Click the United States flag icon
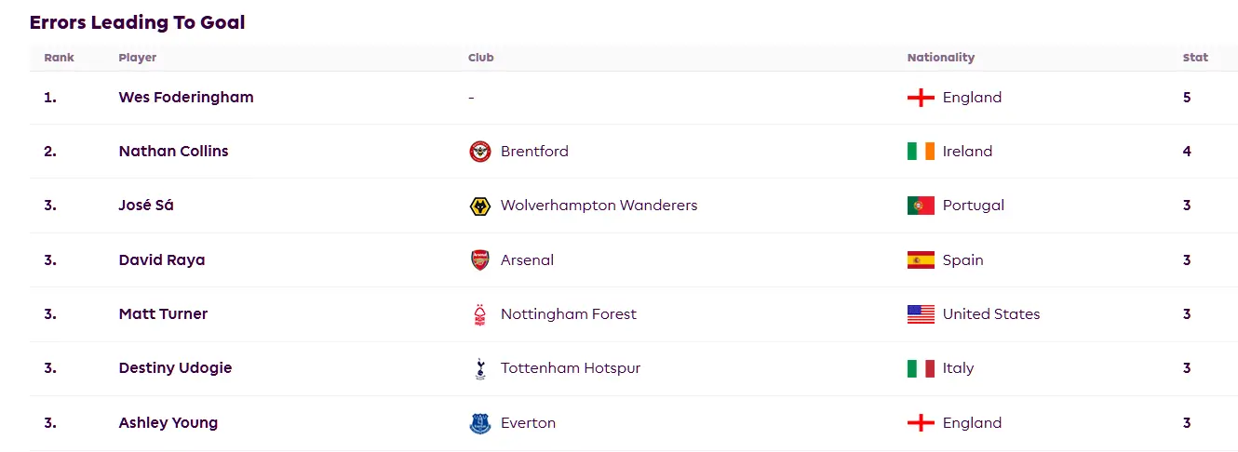The height and width of the screenshot is (452, 1238). click(921, 314)
